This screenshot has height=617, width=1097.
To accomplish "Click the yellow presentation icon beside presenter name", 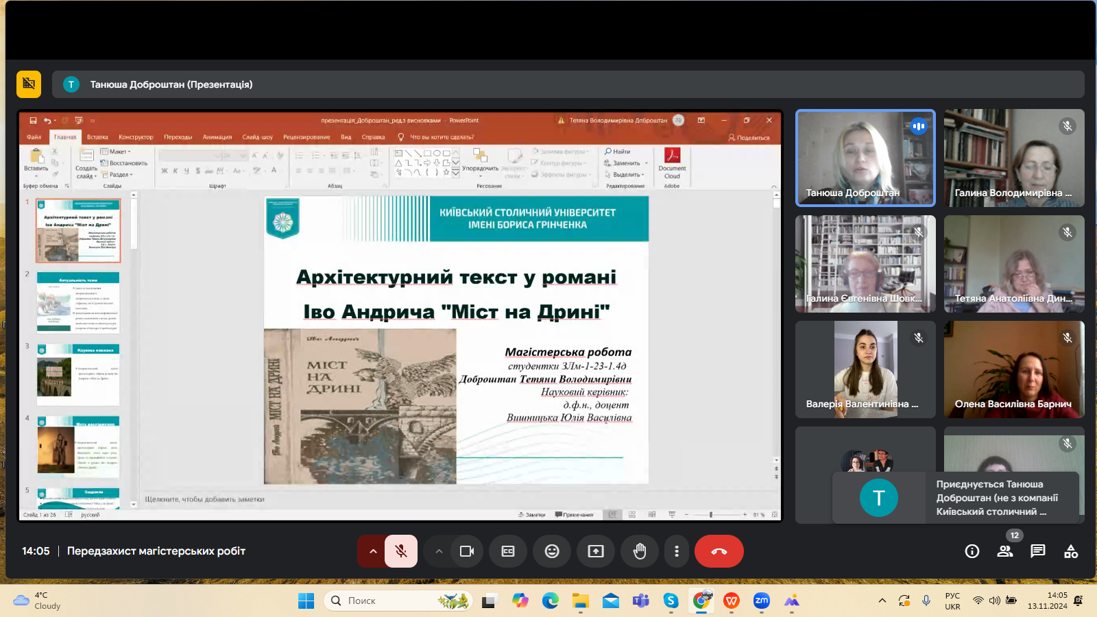I will [29, 84].
